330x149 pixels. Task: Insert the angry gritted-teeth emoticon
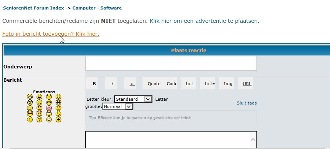(x=30, y=108)
